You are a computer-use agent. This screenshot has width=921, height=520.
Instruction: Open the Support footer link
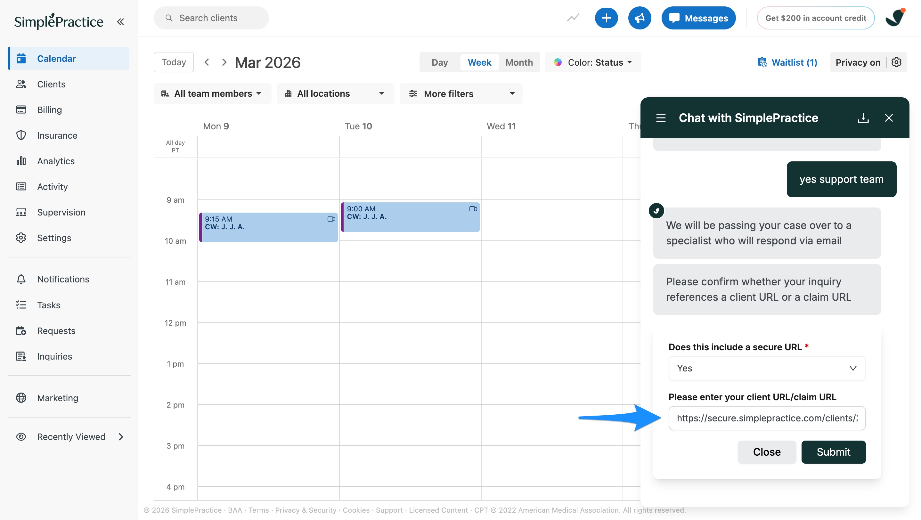[389, 510]
